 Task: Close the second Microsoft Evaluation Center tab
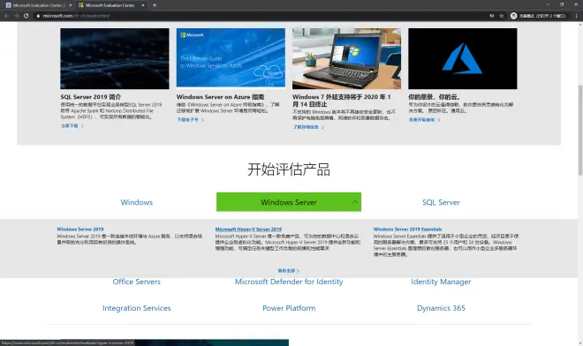pyautogui.click(x=143, y=5)
